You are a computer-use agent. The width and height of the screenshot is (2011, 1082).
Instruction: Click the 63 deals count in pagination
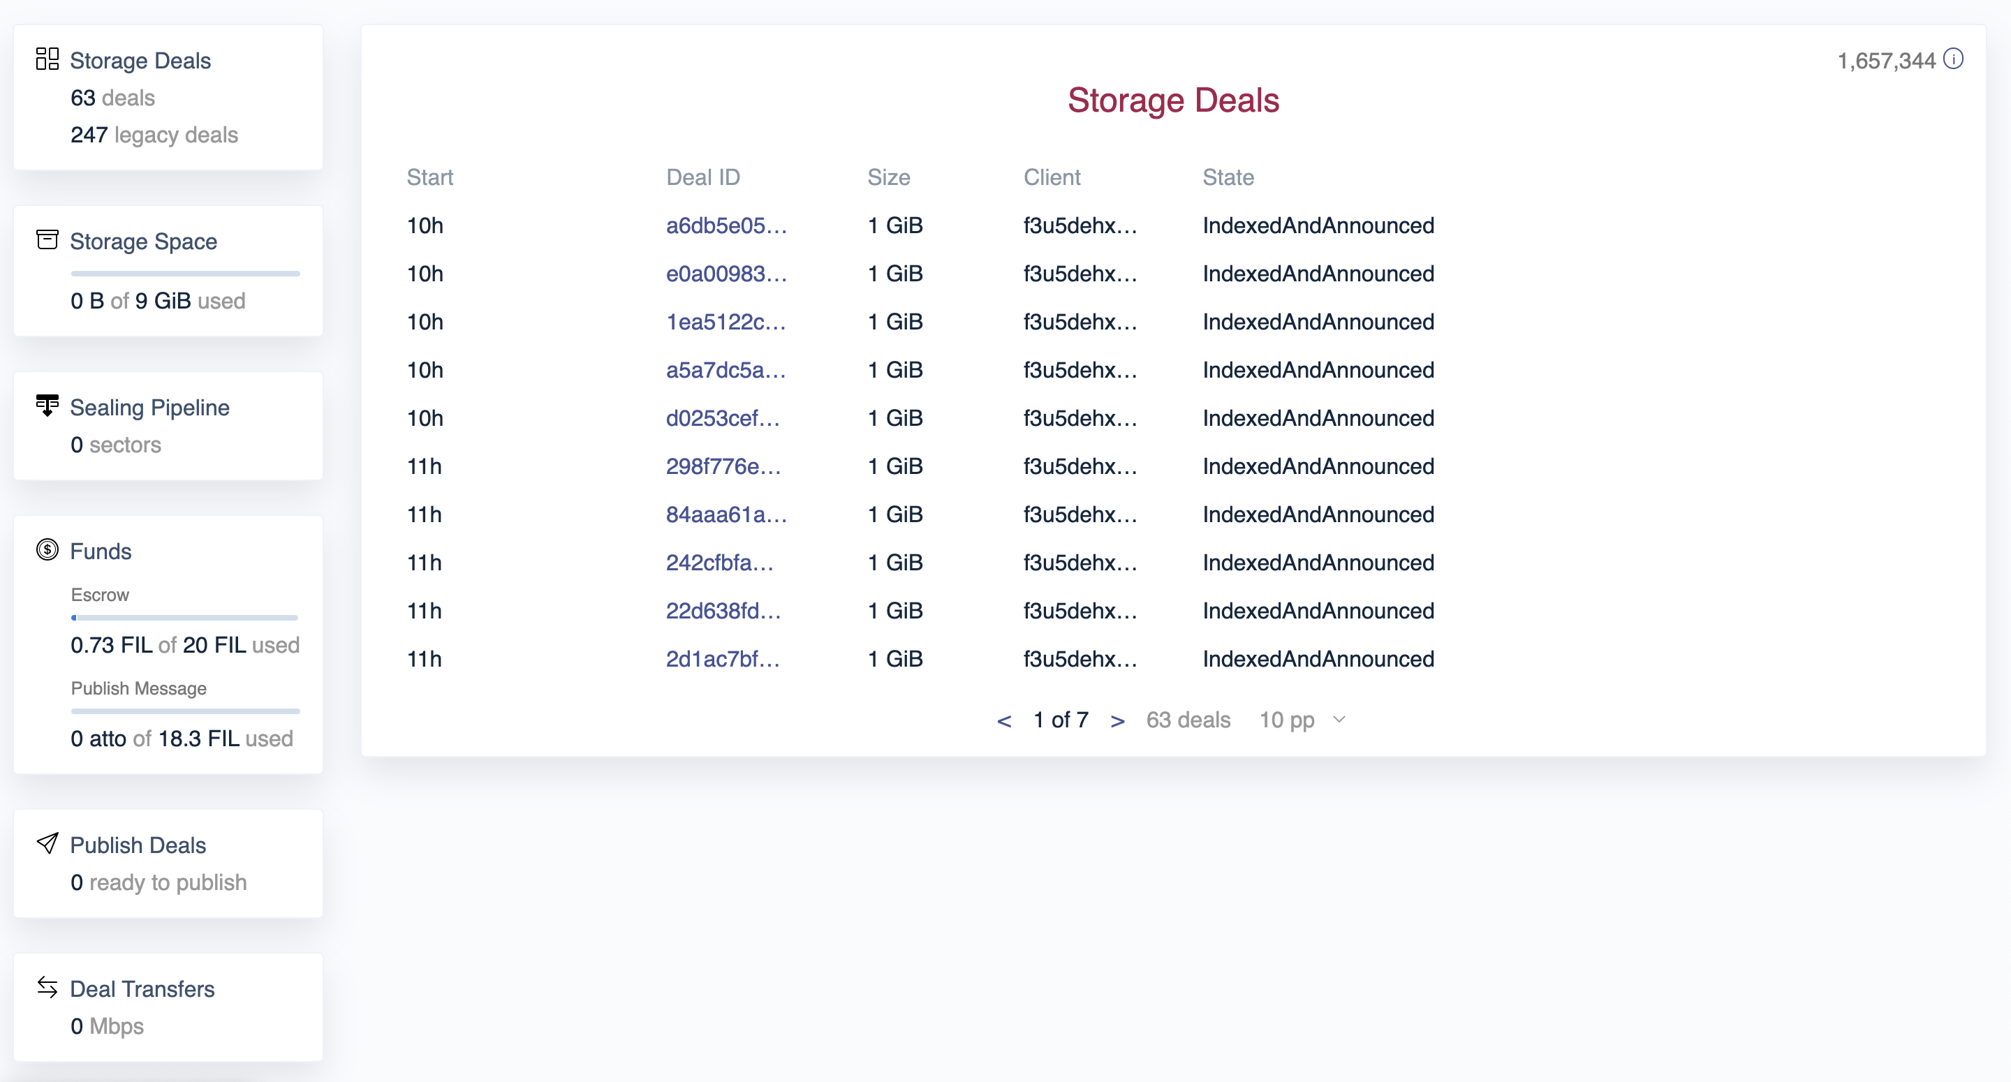[1188, 720]
